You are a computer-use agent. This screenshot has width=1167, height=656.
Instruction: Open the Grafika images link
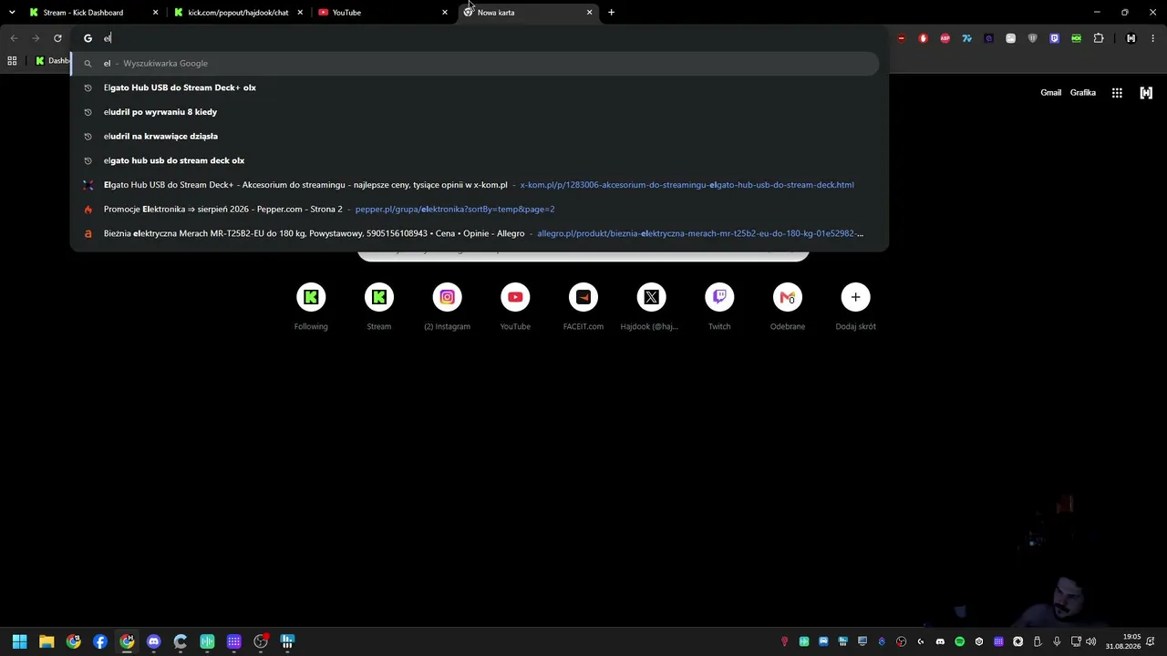1083,93
